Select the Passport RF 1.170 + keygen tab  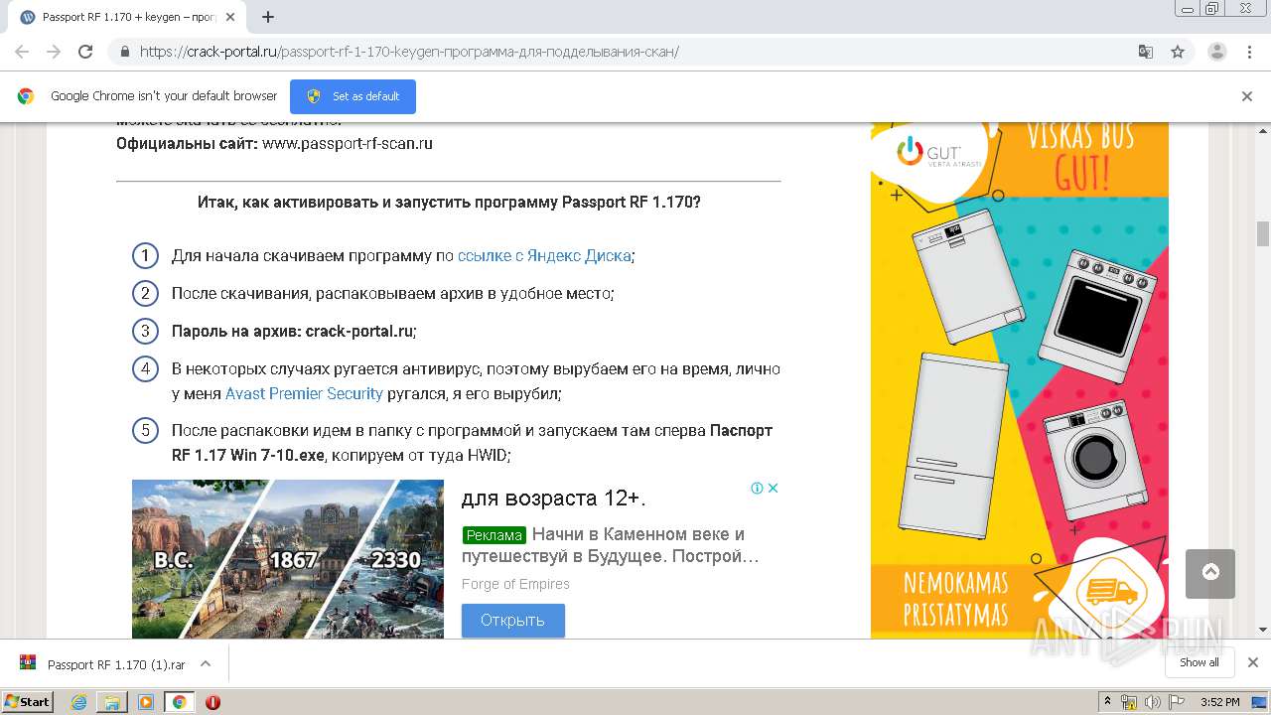[129, 17]
